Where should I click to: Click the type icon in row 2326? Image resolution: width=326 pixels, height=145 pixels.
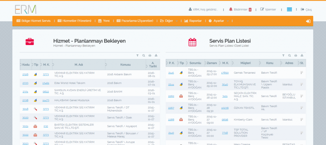click(35, 74)
